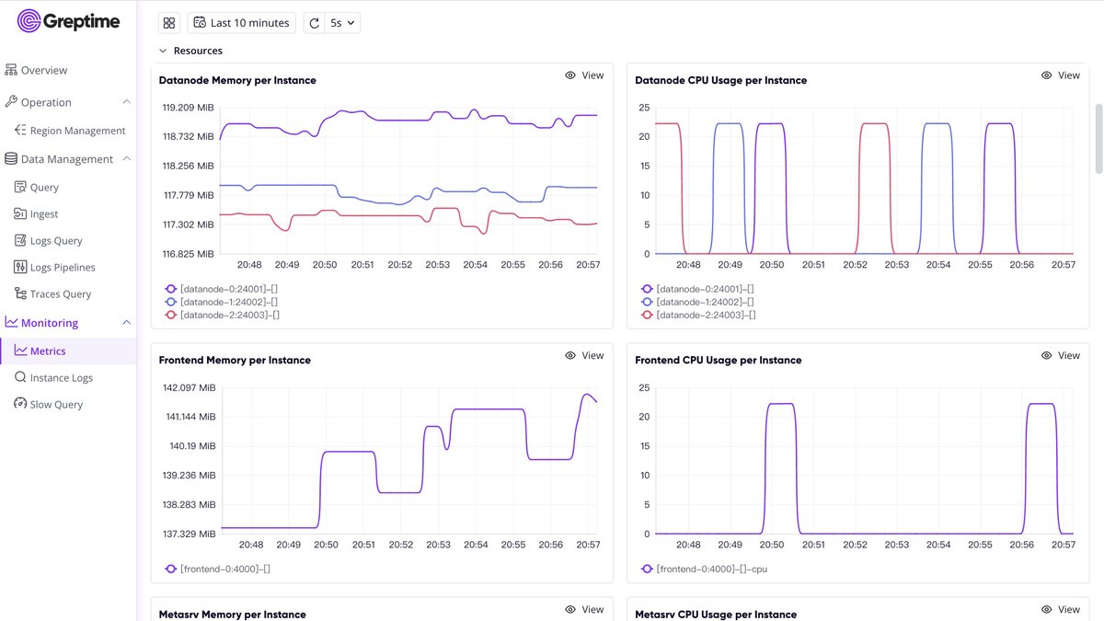Collapse the Monitoring group chevron
The width and height of the screenshot is (1104, 621).
pyautogui.click(x=127, y=323)
